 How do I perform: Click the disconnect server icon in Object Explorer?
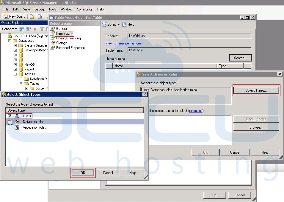click(29, 29)
